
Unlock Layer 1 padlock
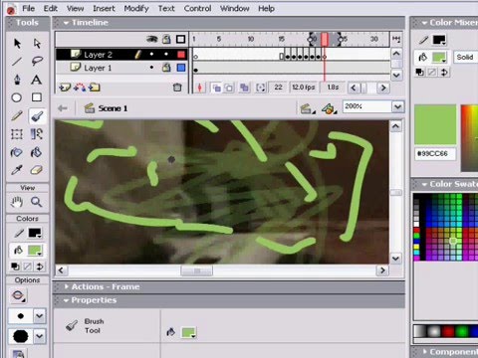tap(166, 68)
